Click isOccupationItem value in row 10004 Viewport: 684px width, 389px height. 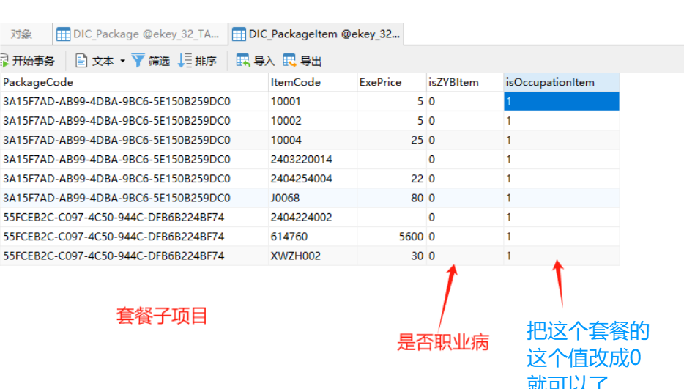(562, 140)
